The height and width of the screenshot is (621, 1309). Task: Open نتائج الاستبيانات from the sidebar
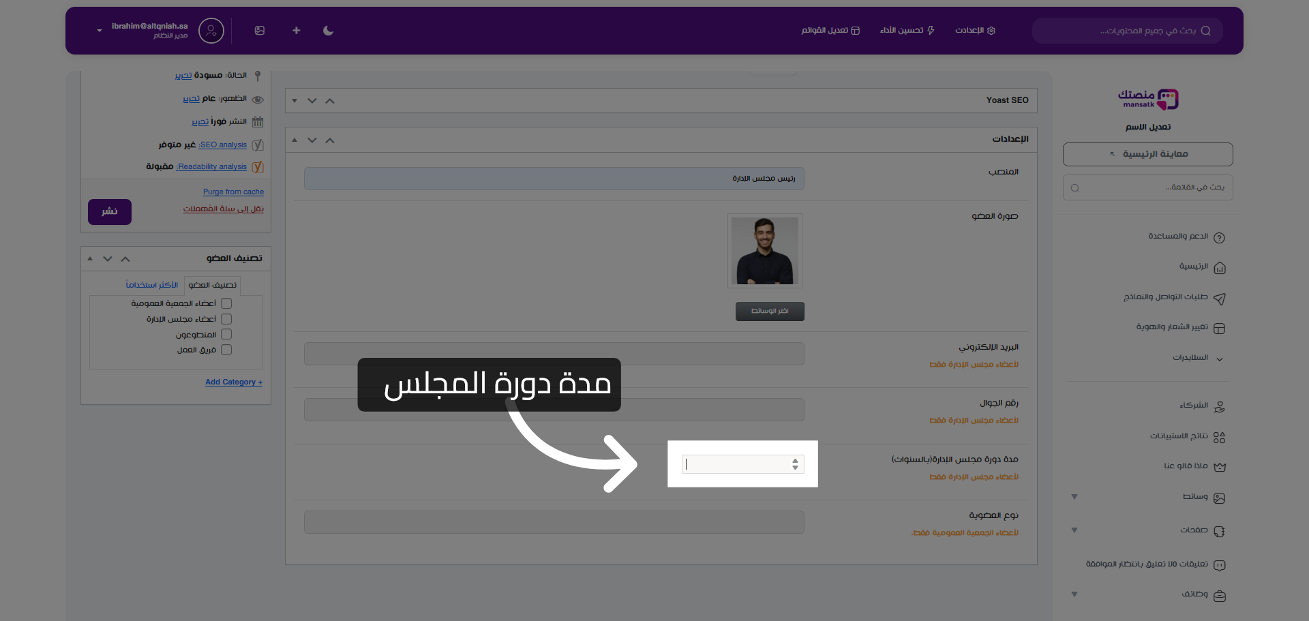1220,436
